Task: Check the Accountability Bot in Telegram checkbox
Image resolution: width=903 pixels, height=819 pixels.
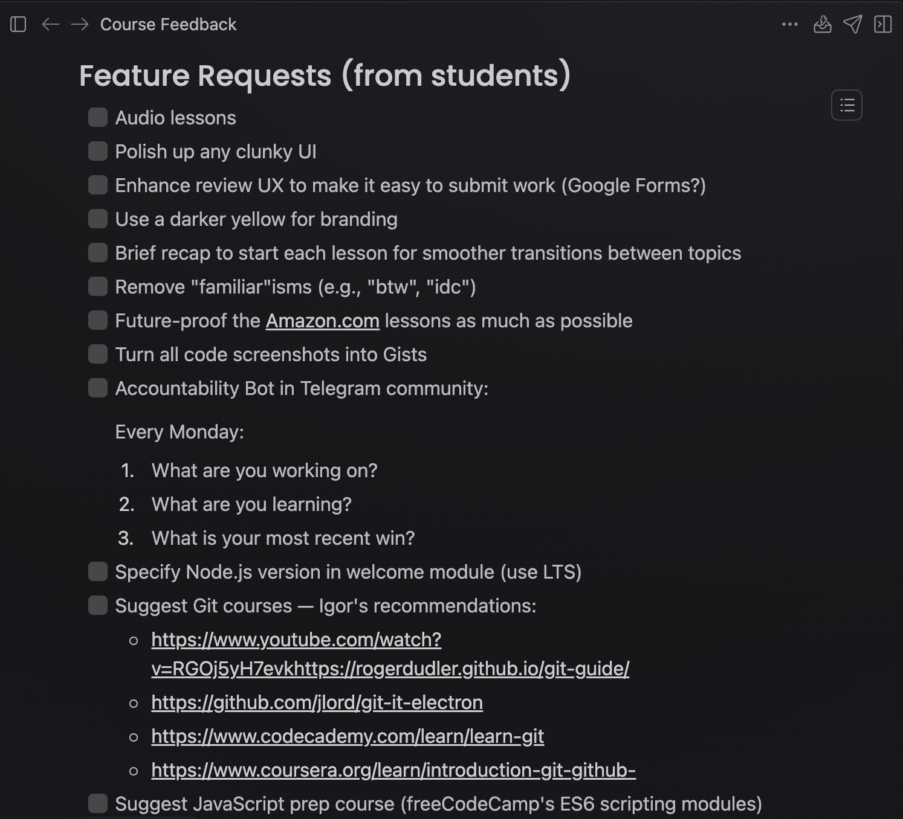Action: [x=98, y=388]
